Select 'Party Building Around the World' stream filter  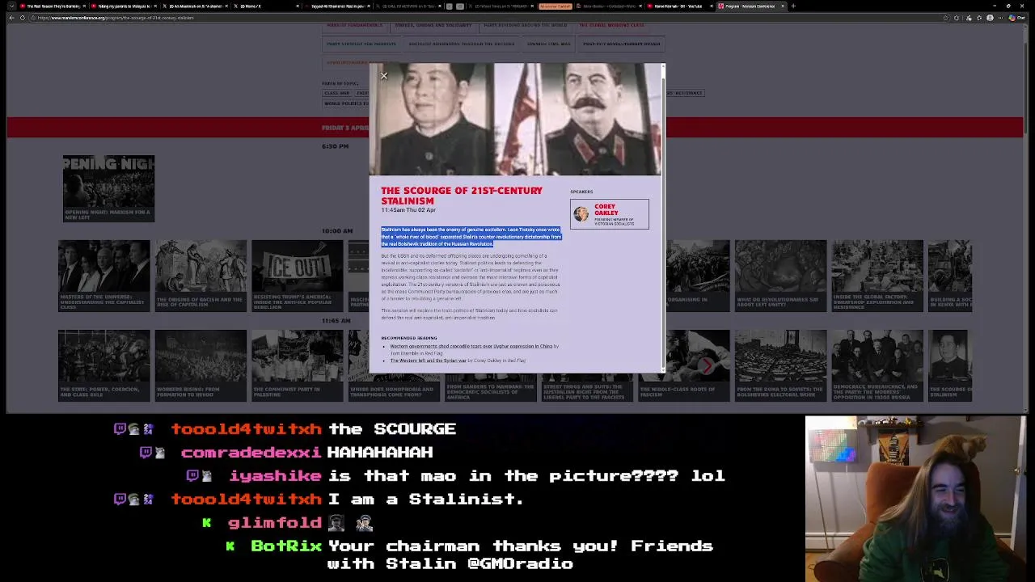526,25
